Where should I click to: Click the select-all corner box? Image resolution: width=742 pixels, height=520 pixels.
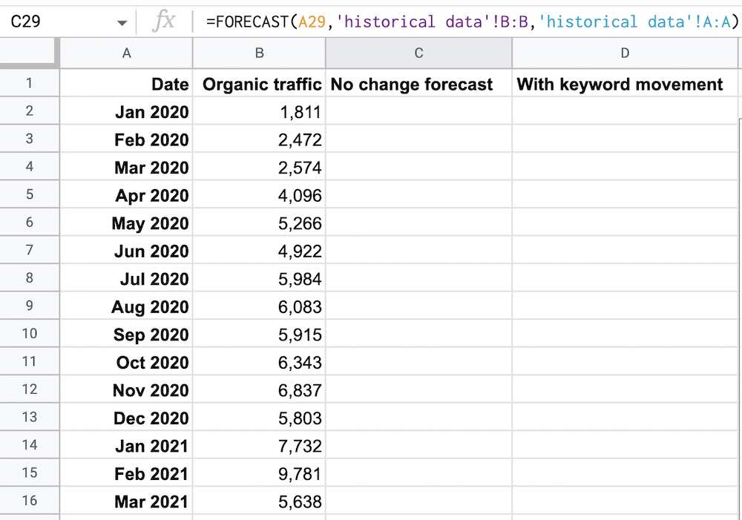coord(29,53)
